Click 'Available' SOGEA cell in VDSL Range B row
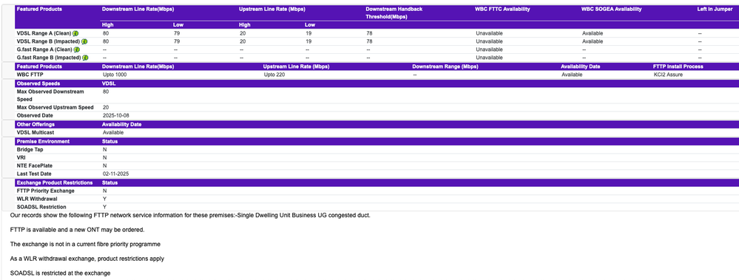This screenshot has width=739, height=280. click(593, 41)
